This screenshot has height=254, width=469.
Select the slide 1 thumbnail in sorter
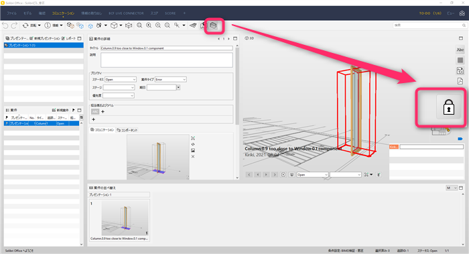[x=120, y=220]
